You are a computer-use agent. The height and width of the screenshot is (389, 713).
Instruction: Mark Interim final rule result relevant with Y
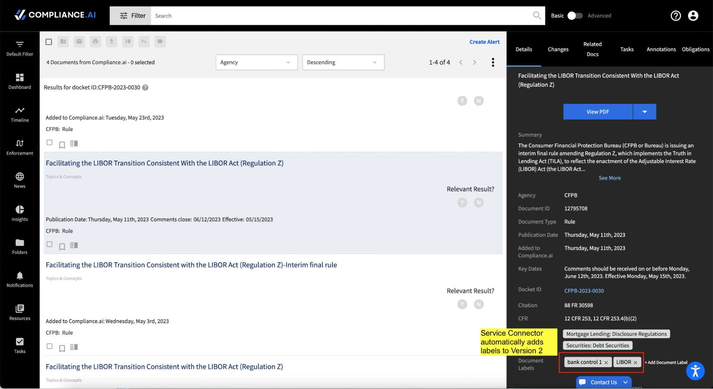coord(462,304)
